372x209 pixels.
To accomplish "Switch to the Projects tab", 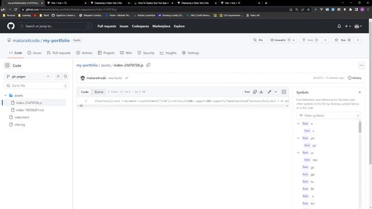I will click(x=106, y=53).
